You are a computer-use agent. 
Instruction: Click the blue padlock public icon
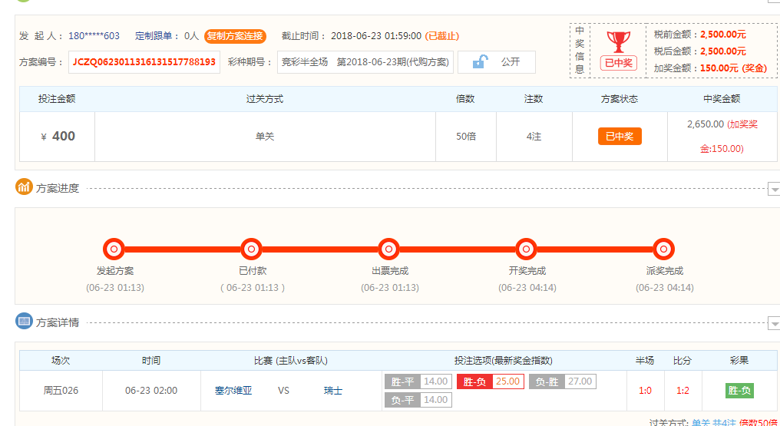click(x=480, y=61)
